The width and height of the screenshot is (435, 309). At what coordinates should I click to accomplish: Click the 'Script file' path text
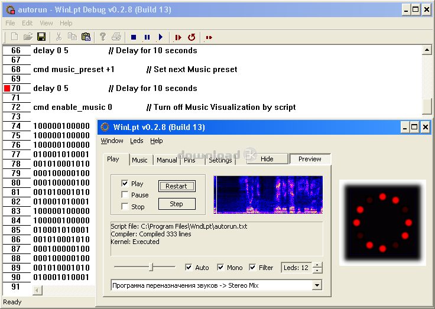point(179,226)
